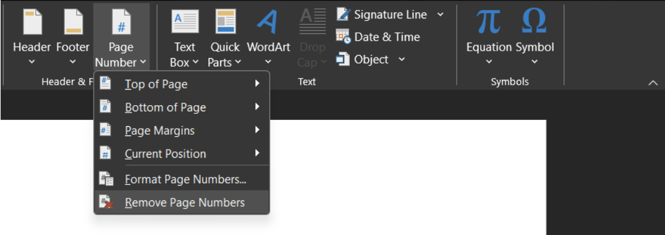Open the Bottom of Page submenu
This screenshot has height=235, width=665.
click(x=182, y=108)
